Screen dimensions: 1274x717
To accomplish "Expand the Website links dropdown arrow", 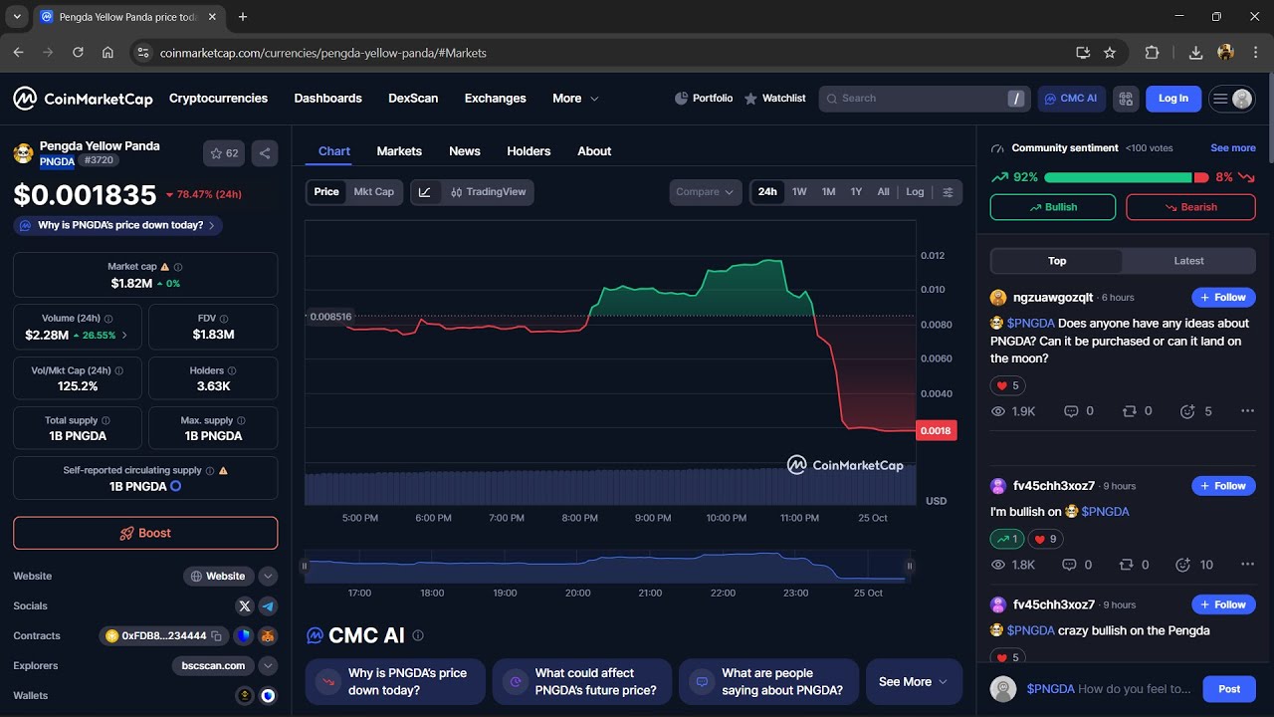I will click(268, 576).
